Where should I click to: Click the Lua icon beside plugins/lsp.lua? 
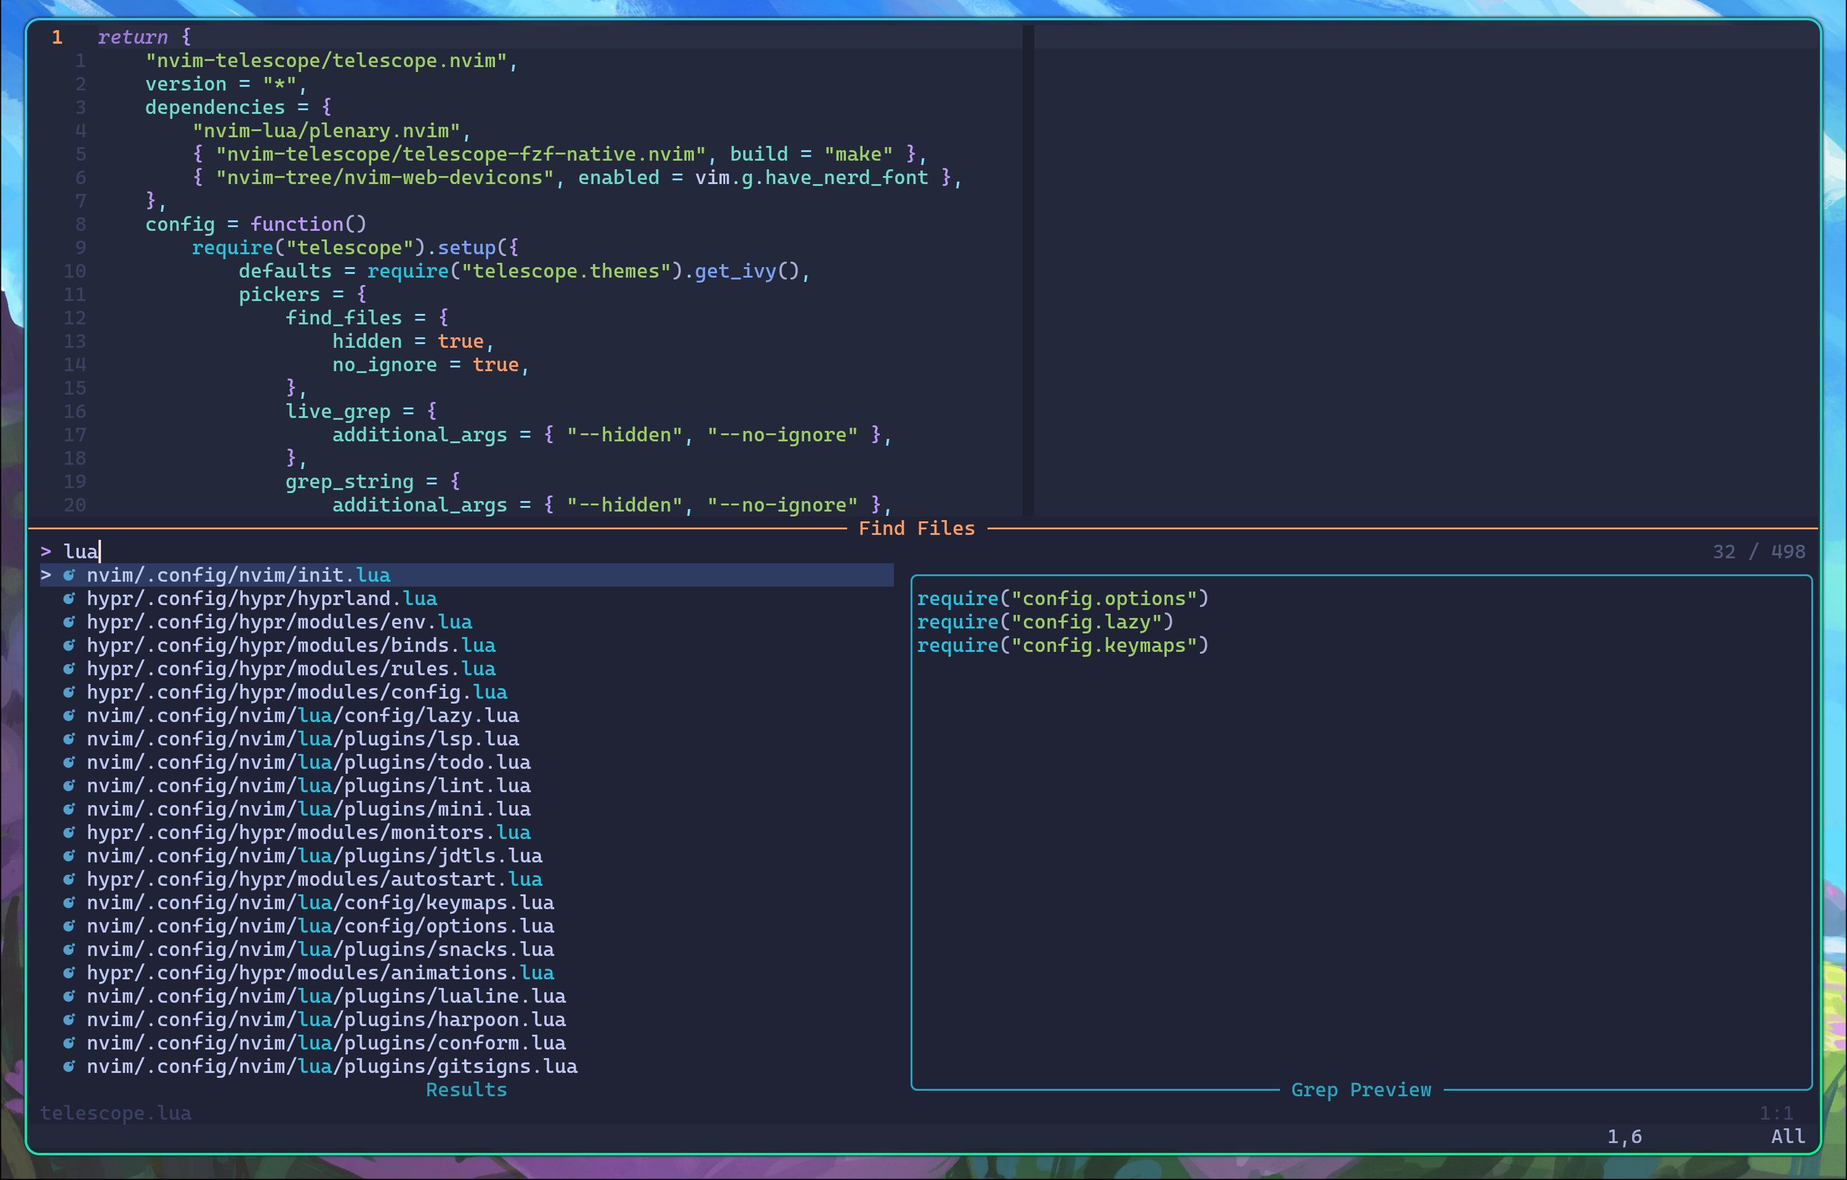pyautogui.click(x=69, y=739)
